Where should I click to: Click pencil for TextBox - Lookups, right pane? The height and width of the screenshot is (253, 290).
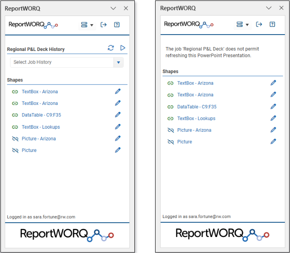pyautogui.click(x=273, y=118)
